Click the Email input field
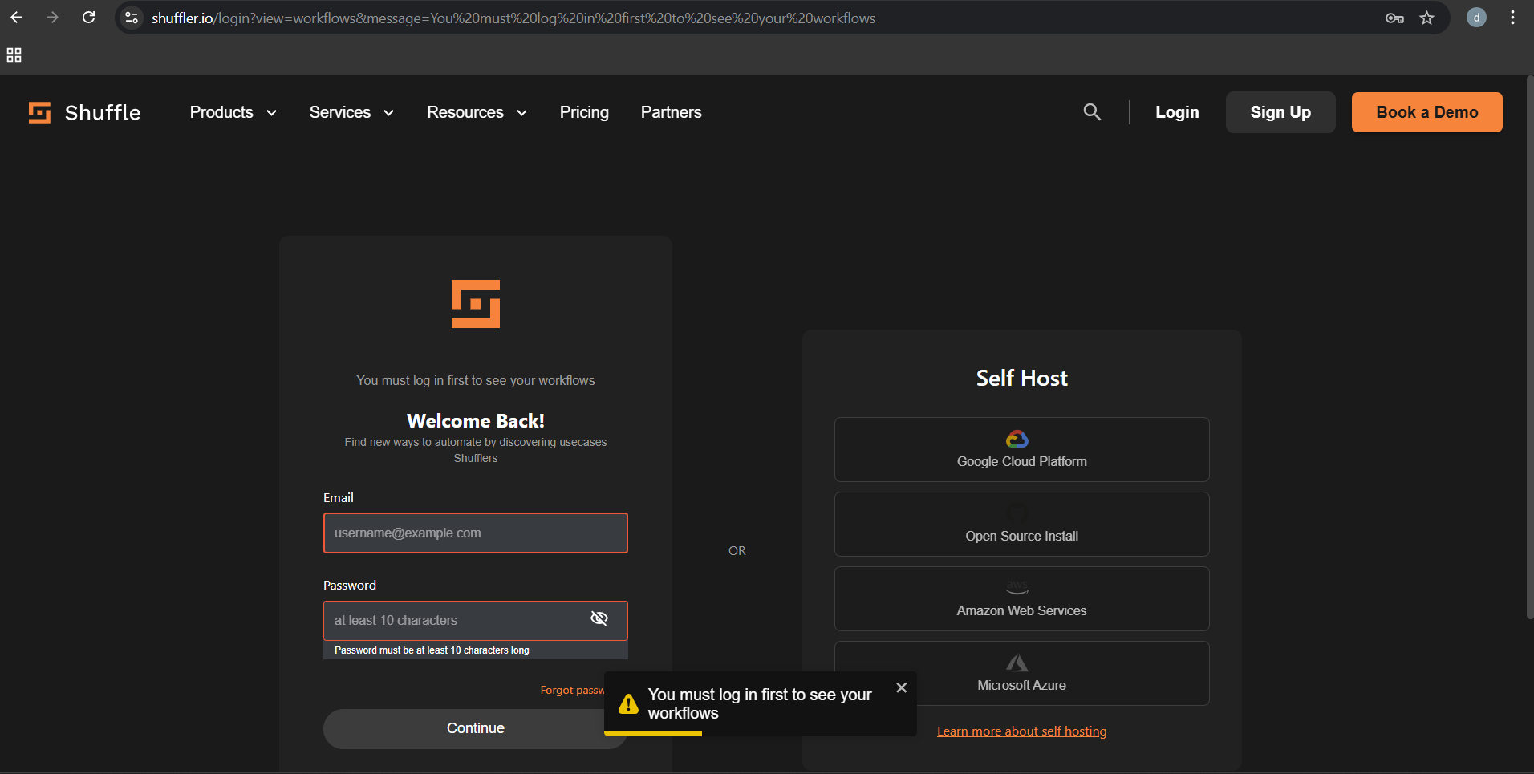The height and width of the screenshot is (774, 1534). (475, 533)
